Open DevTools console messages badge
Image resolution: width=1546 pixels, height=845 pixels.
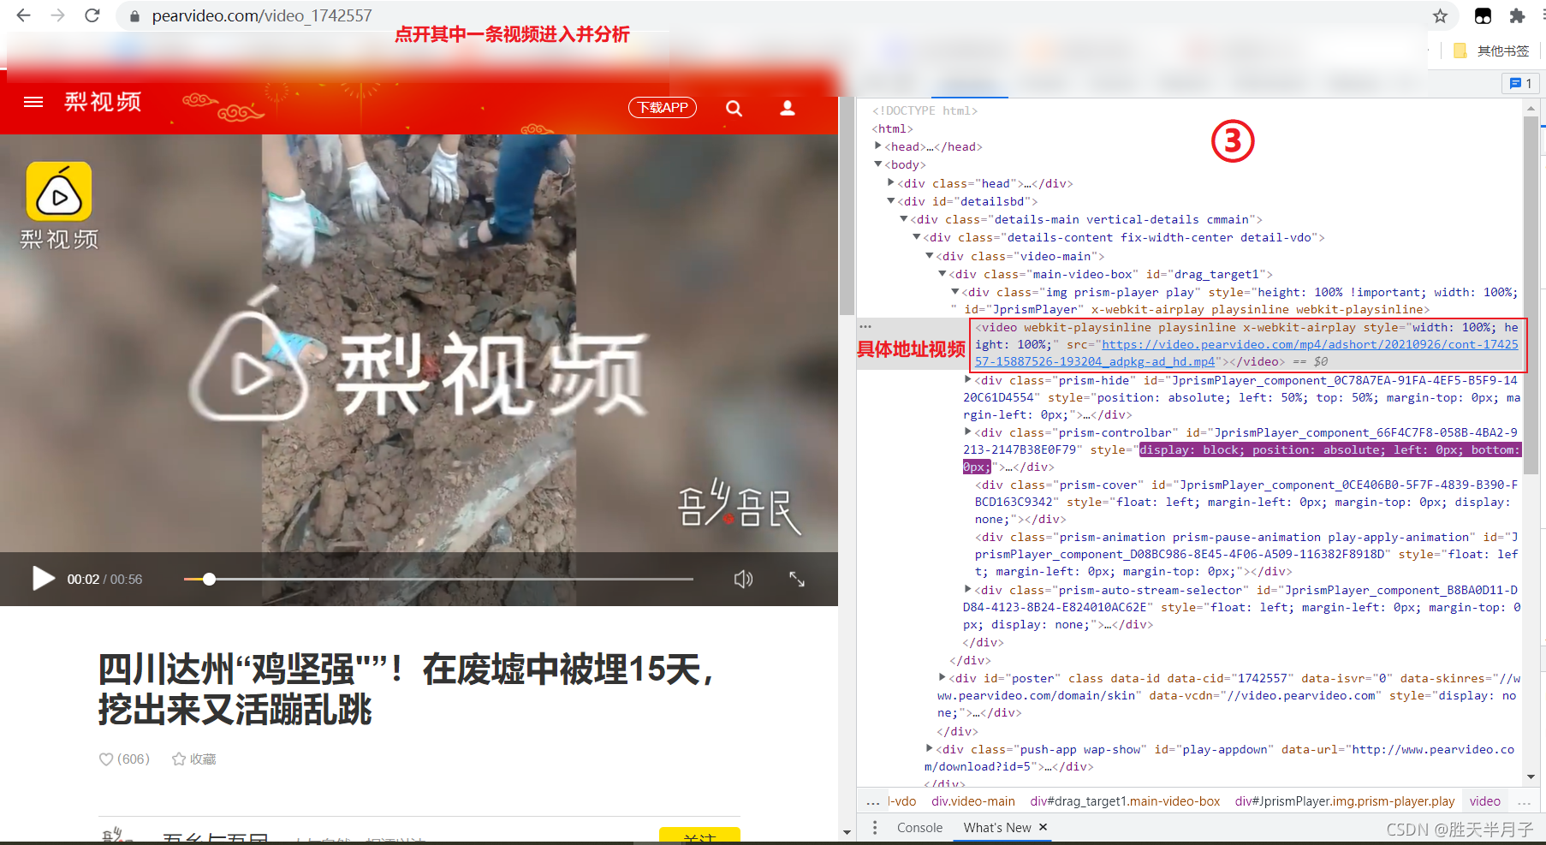pyautogui.click(x=1520, y=83)
